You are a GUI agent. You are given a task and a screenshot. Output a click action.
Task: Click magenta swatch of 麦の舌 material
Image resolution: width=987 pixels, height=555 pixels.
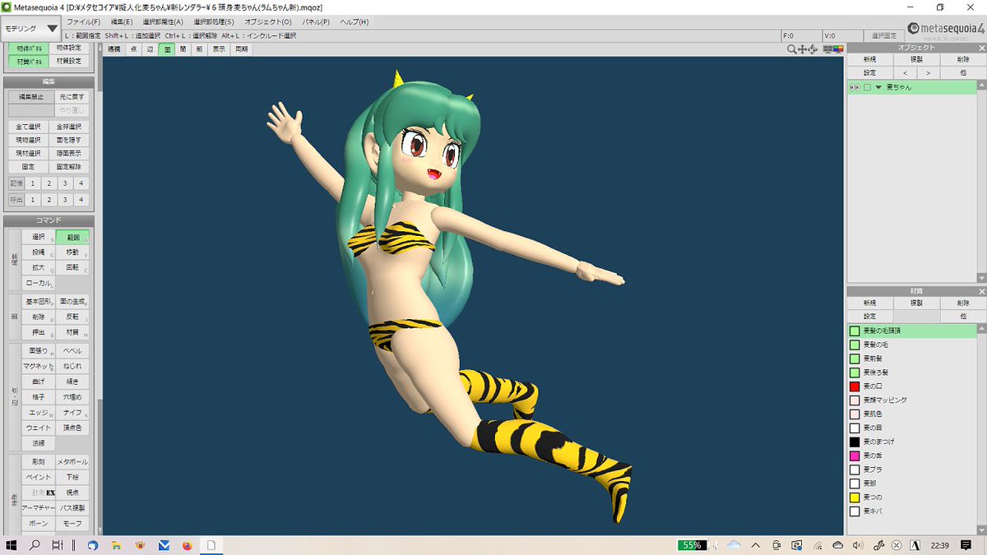tap(855, 456)
